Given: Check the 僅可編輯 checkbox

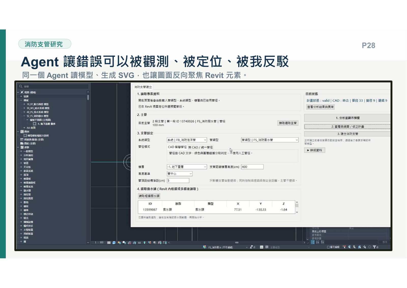Looking at the screenshot, I should coord(328,247).
